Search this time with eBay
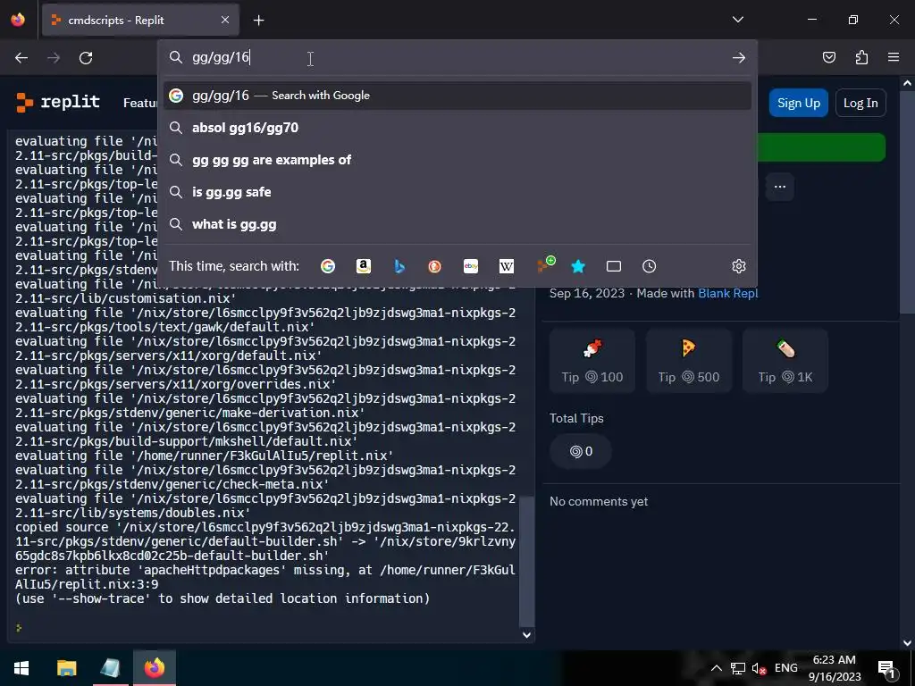The width and height of the screenshot is (915, 686). coord(471,266)
